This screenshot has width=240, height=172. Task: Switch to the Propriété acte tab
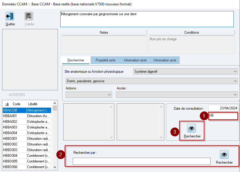point(105,60)
